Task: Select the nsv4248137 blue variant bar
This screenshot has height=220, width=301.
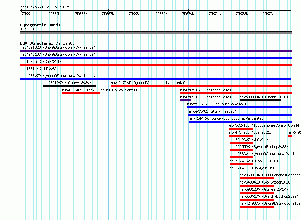Action: pos(156,58)
